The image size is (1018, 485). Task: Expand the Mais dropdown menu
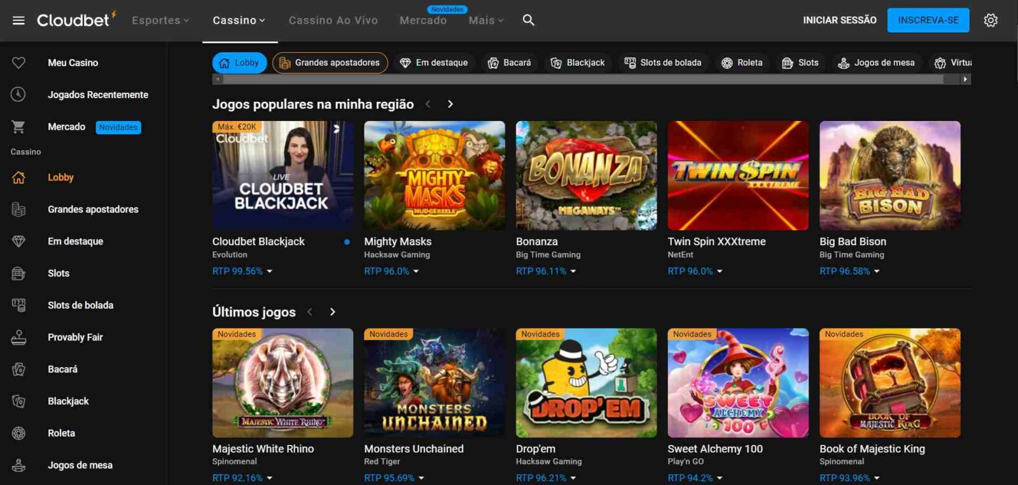pyautogui.click(x=486, y=20)
